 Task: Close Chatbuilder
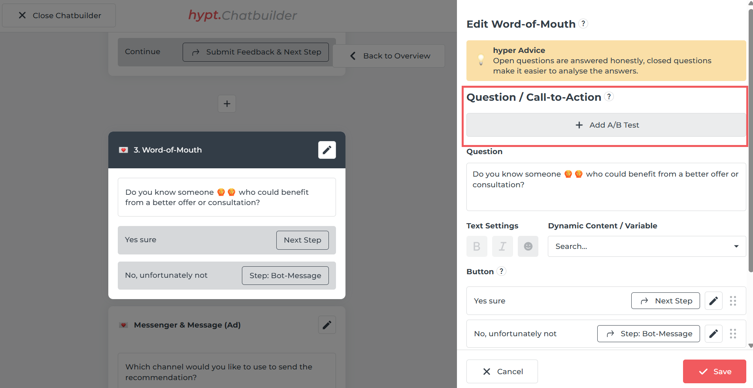pyautogui.click(x=59, y=15)
